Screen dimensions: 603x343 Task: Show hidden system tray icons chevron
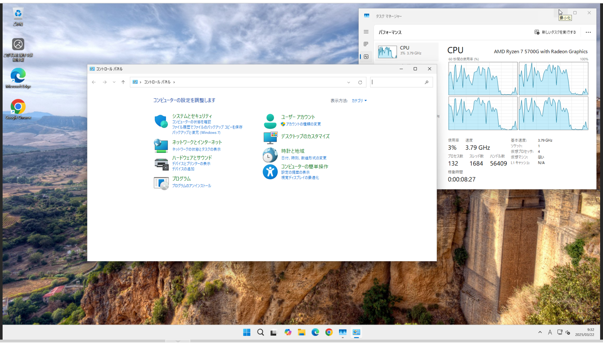coord(540,332)
